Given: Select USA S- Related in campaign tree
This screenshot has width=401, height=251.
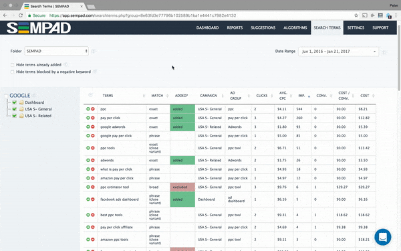Looking at the screenshot, I should pos(38,116).
